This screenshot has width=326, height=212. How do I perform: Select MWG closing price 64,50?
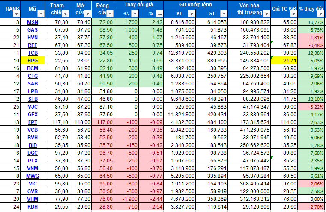pyautogui.click(x=103, y=176)
